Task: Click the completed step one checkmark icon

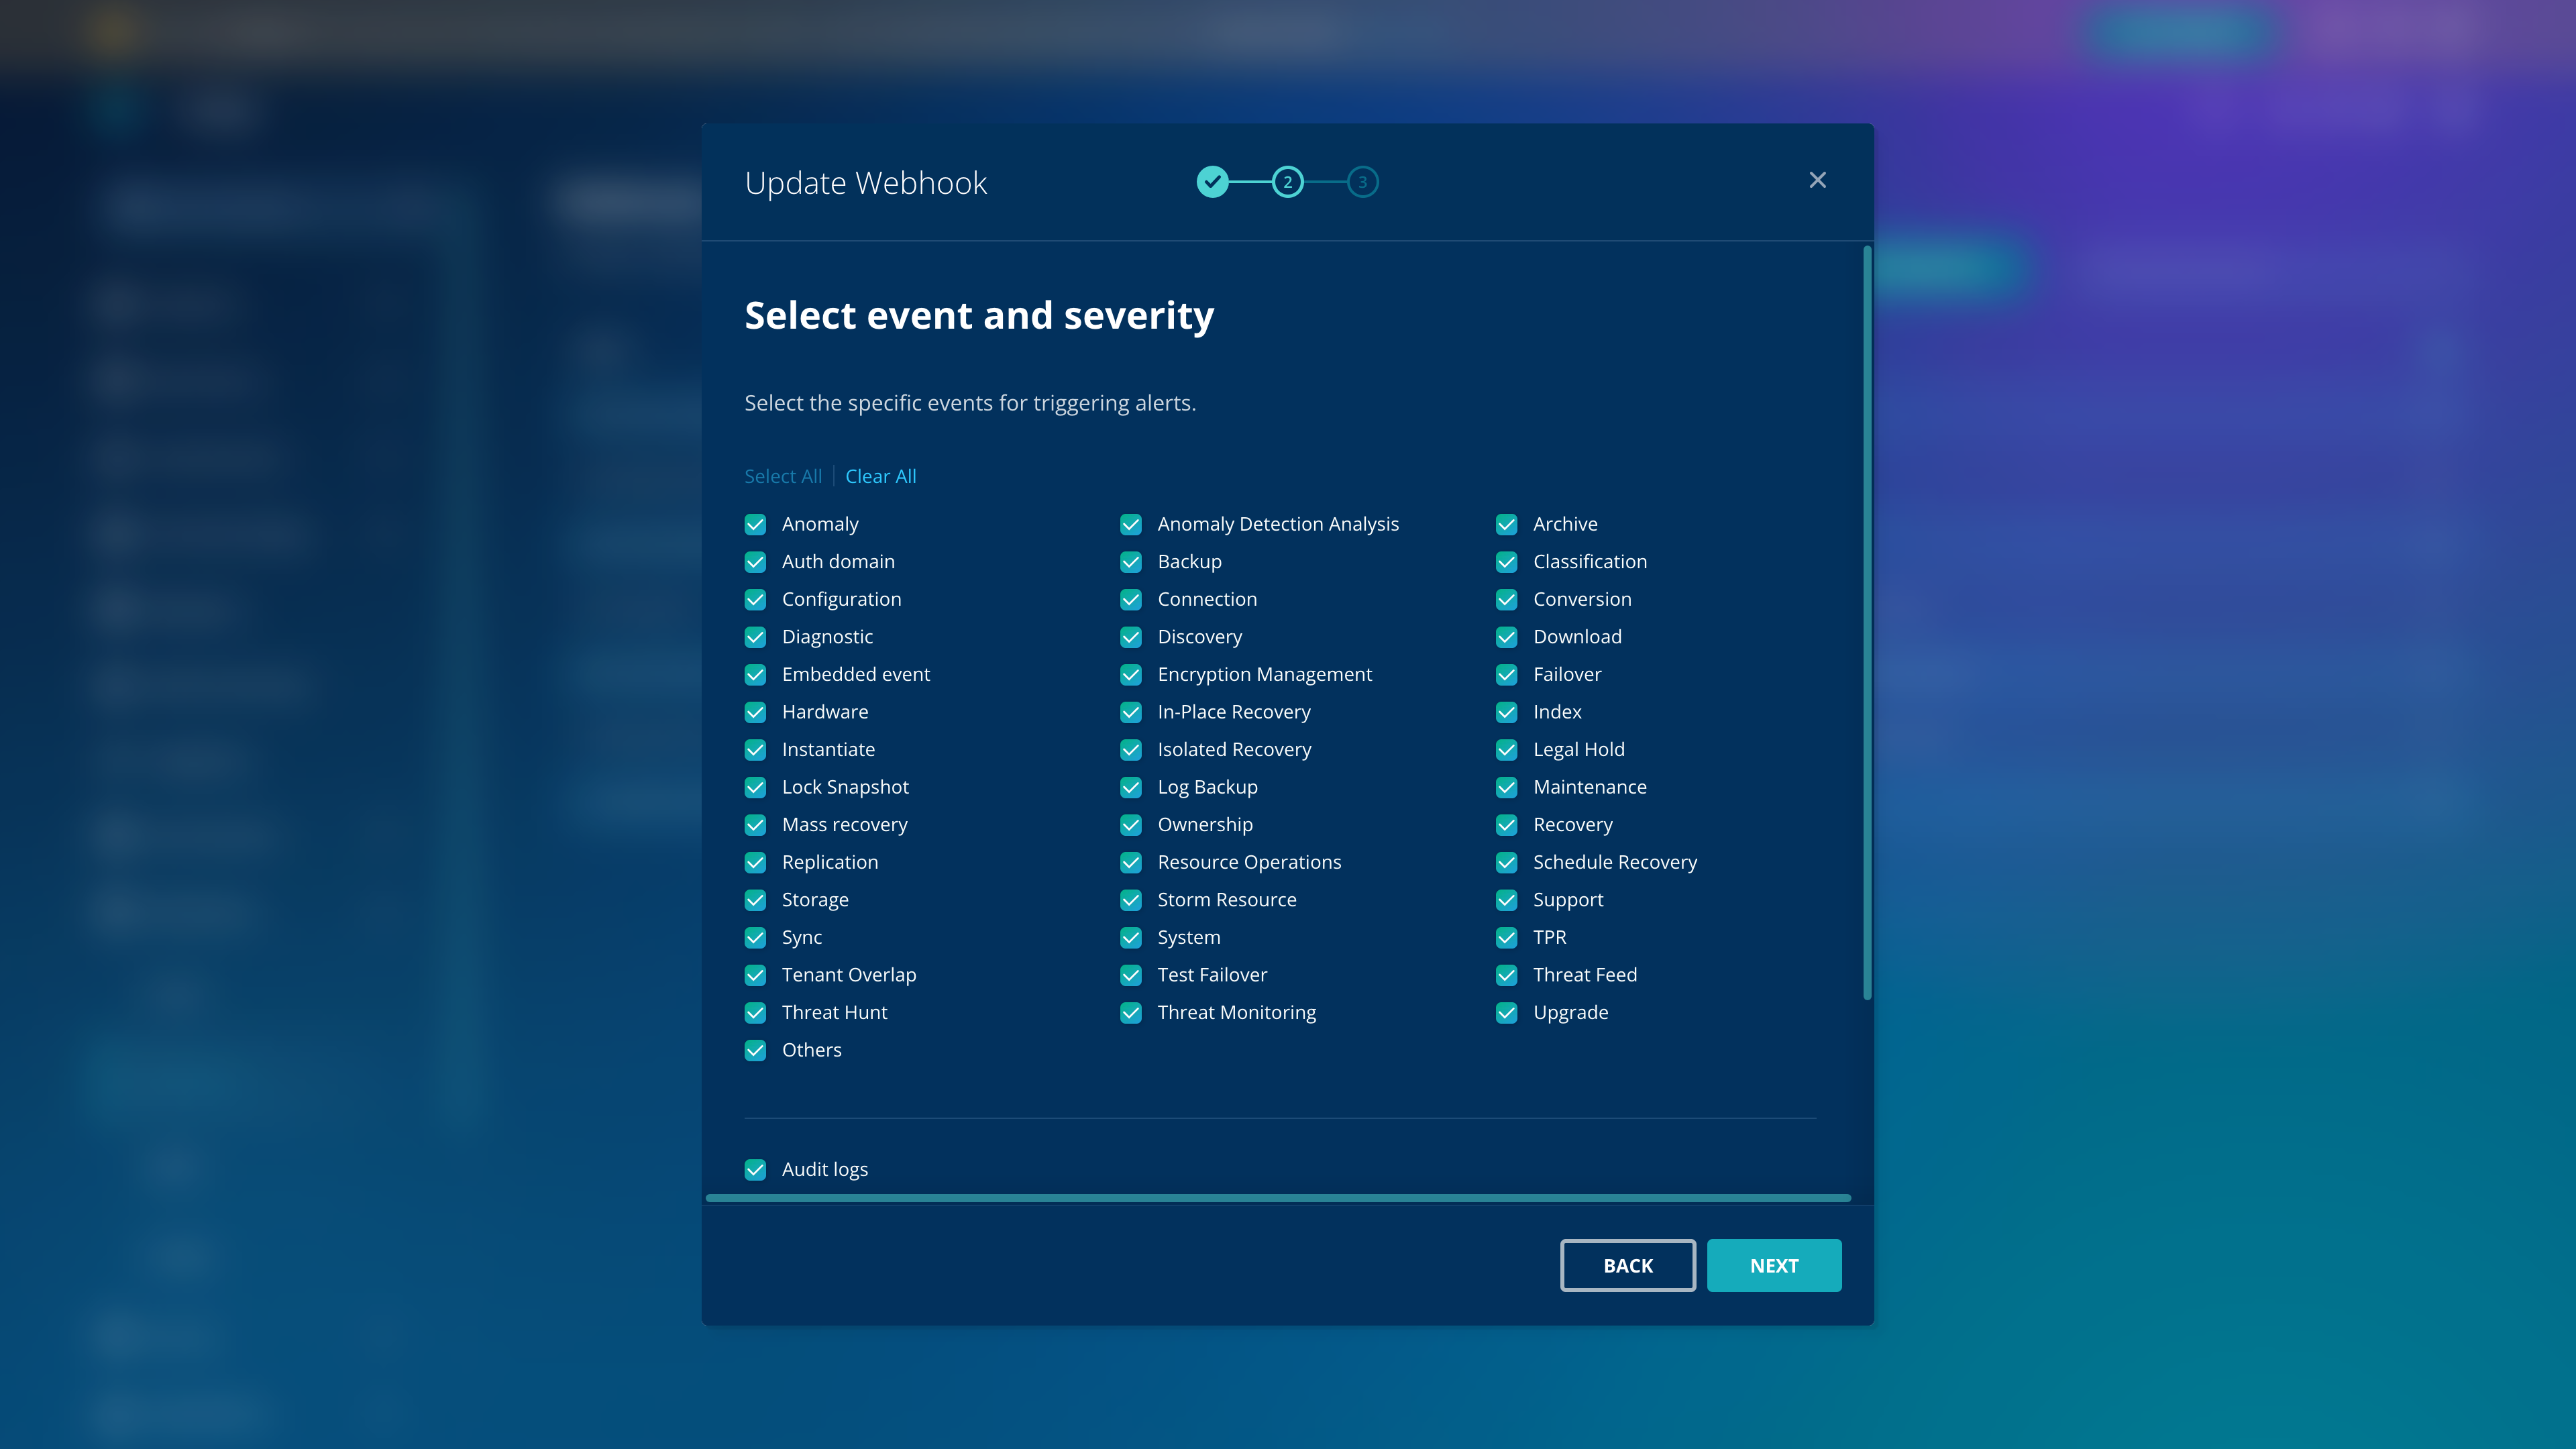Action: [1212, 182]
